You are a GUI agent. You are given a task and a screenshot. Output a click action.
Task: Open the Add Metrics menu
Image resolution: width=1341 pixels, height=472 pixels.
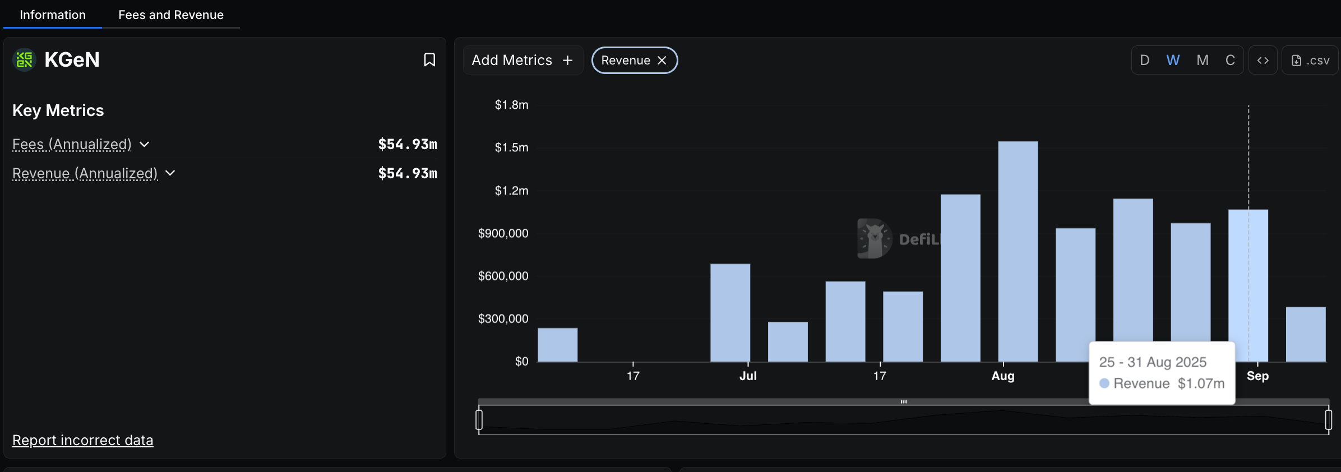(x=522, y=60)
